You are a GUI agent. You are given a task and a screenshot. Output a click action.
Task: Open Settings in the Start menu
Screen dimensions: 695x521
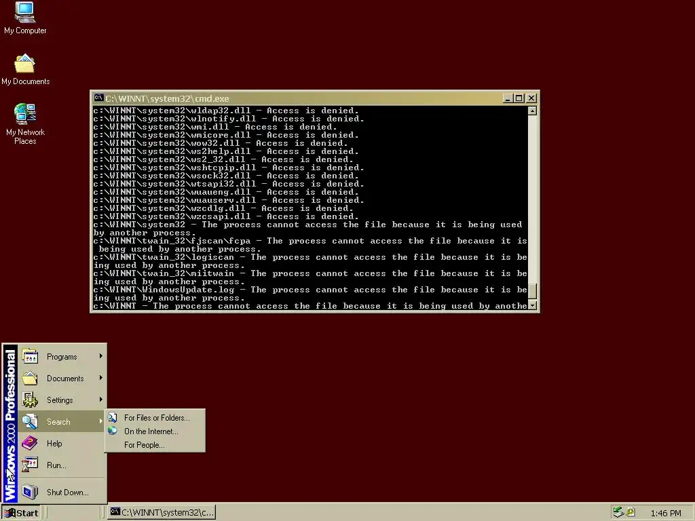(62, 400)
